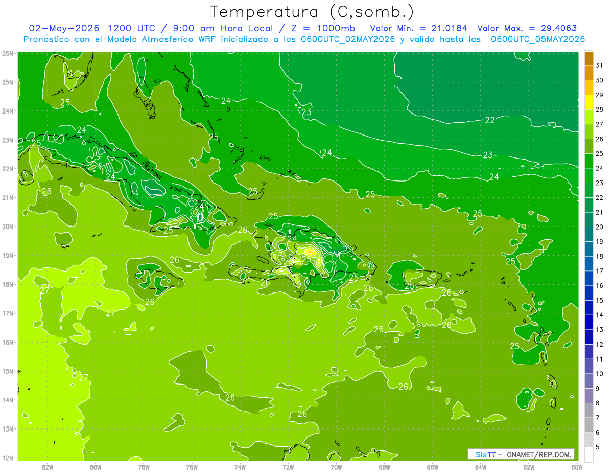The image size is (613, 474).
Task: Click the yellow hot spot over Hispaniola
Action: [x=310, y=251]
